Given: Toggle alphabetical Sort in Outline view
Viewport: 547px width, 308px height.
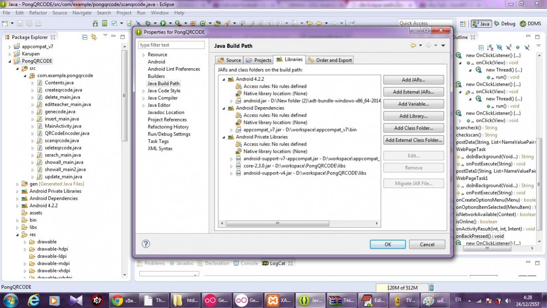Looking at the screenshot, I should (490, 47).
